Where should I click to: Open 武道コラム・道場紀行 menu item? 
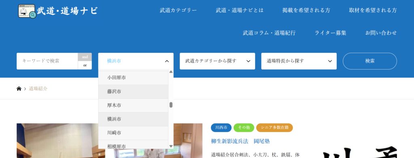click(x=269, y=33)
